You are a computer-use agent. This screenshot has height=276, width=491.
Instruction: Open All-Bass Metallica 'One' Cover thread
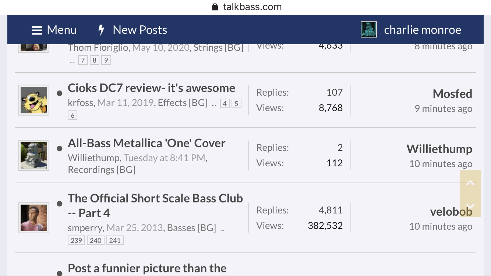(146, 143)
